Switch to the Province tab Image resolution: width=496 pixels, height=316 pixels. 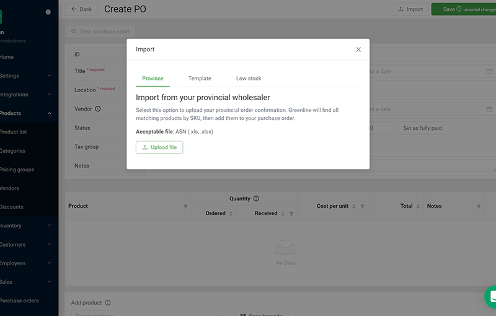tap(153, 78)
